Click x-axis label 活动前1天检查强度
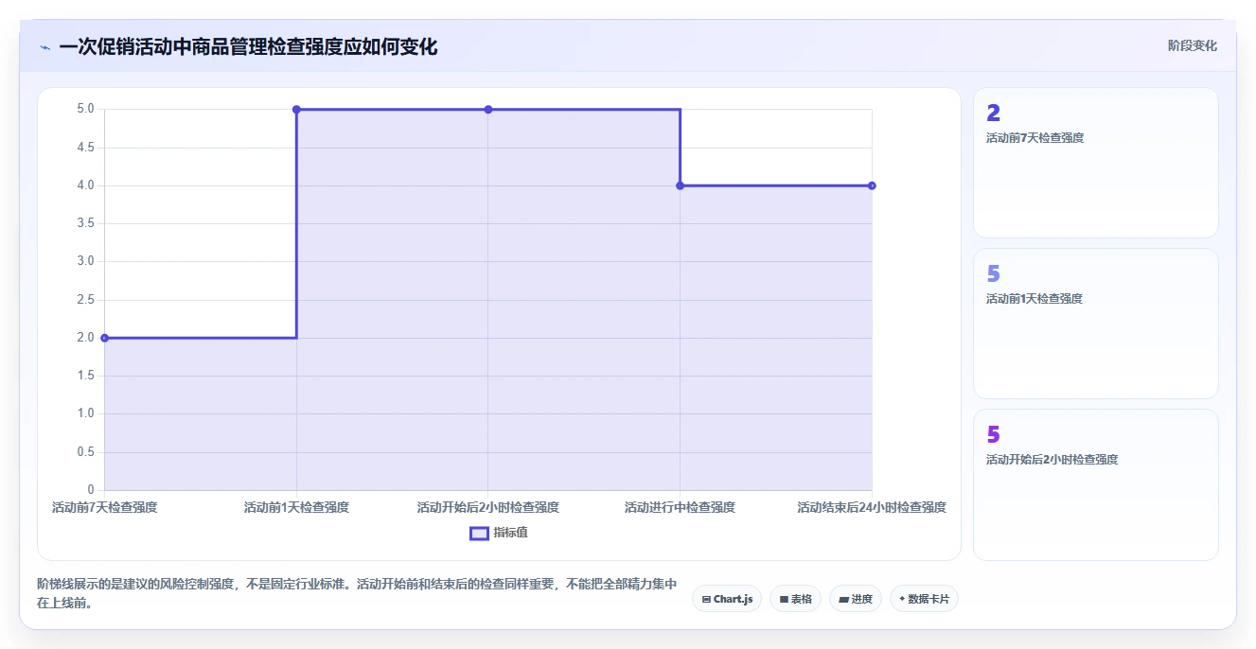This screenshot has height=649, width=1256. click(x=296, y=507)
